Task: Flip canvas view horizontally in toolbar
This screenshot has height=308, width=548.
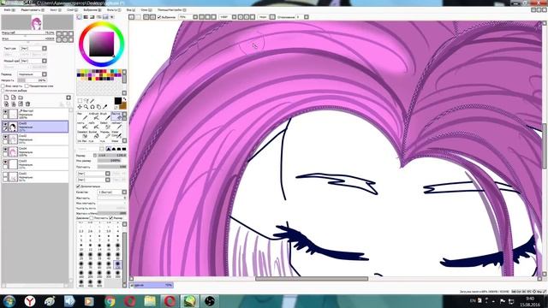Action: tap(272, 17)
